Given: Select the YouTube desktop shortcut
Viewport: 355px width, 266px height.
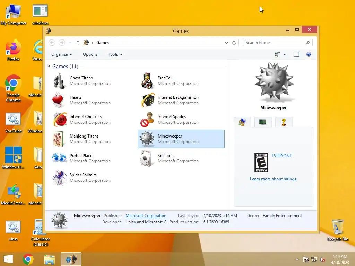Looking at the screenshot, I should click(14, 123).
